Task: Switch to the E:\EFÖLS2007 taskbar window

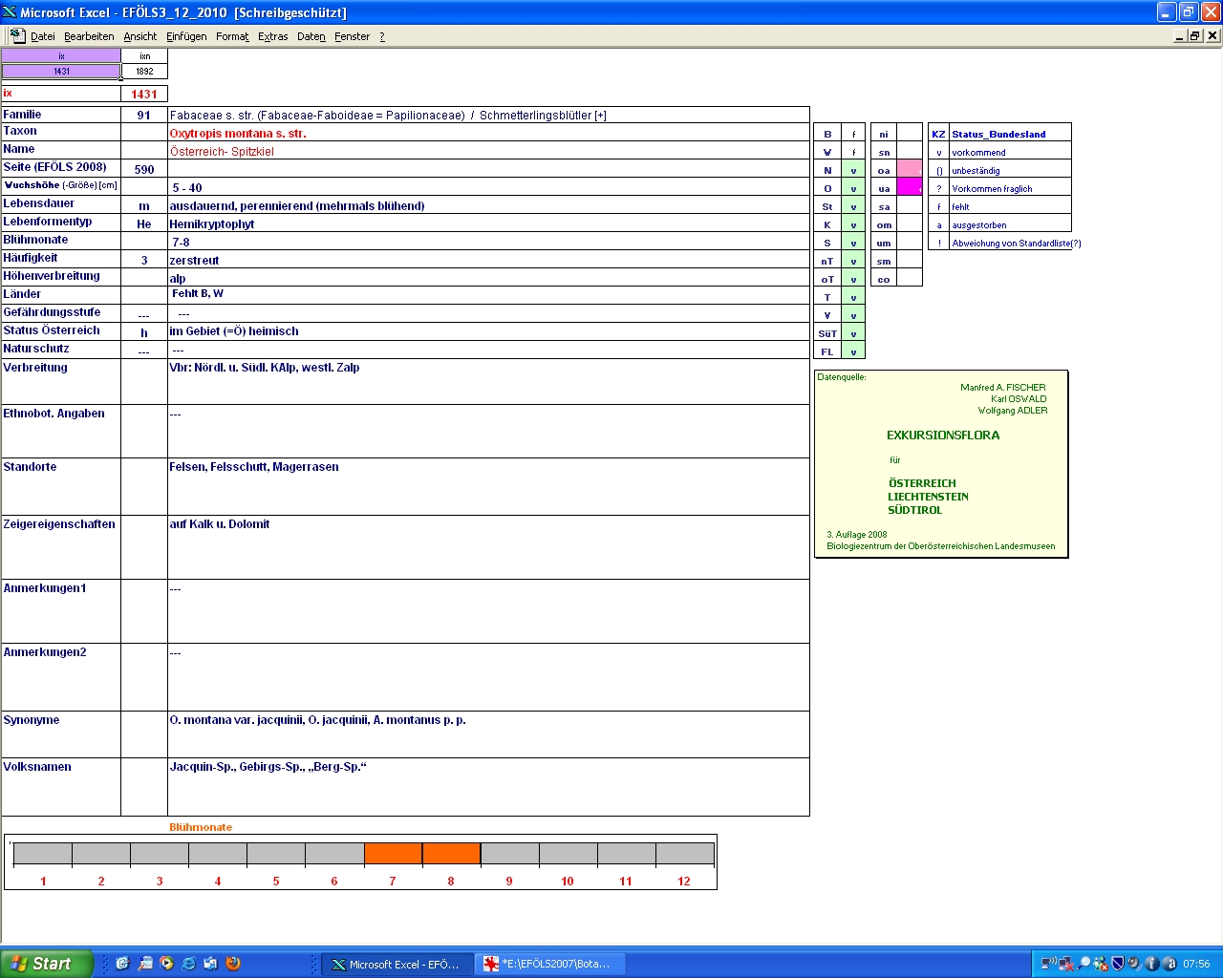Action: (x=548, y=964)
